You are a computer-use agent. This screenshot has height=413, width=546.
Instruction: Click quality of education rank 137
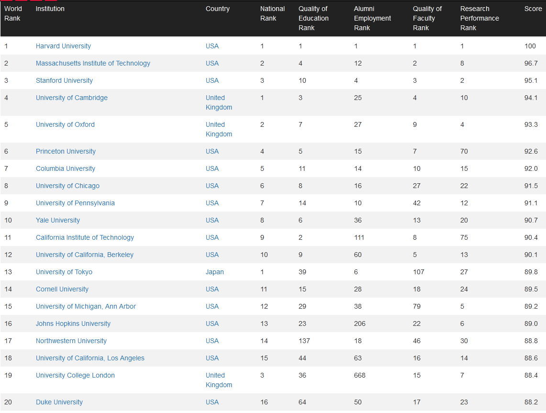click(304, 341)
